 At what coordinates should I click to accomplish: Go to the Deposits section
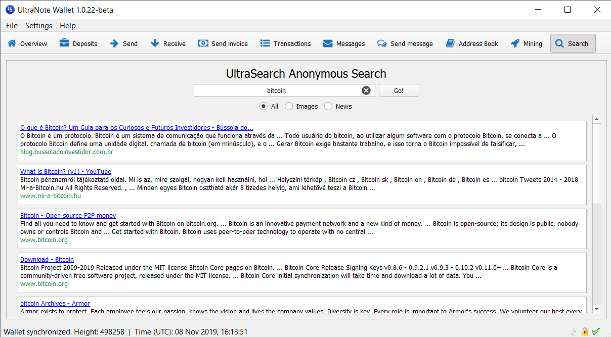pos(78,43)
